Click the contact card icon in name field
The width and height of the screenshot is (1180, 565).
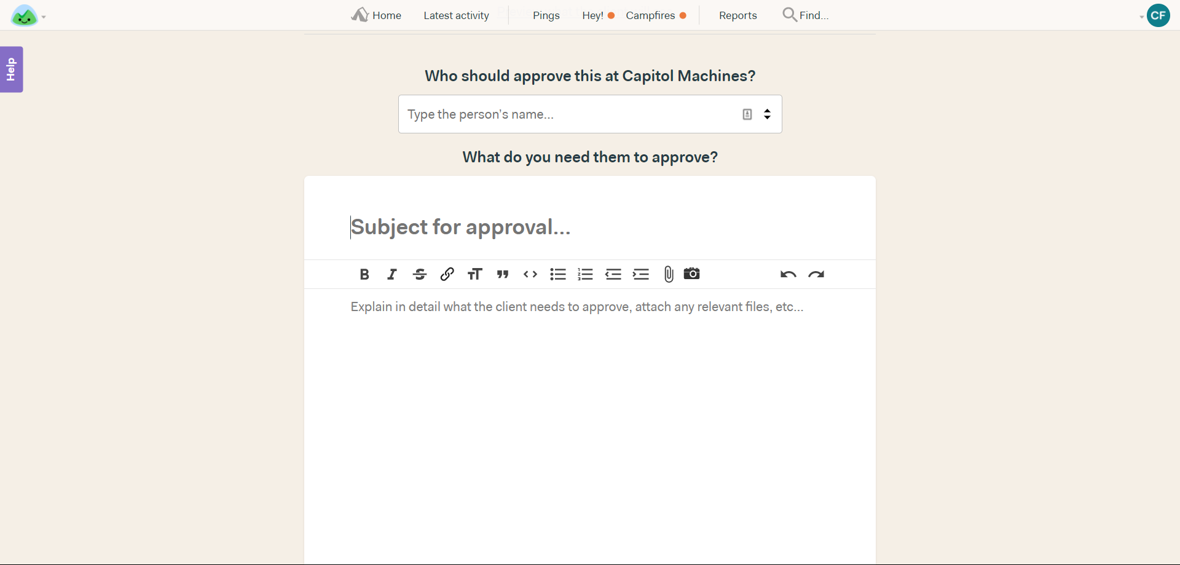[x=747, y=114]
